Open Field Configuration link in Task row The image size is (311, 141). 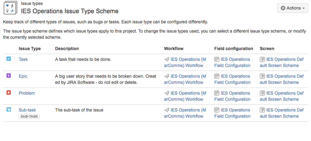(232, 62)
